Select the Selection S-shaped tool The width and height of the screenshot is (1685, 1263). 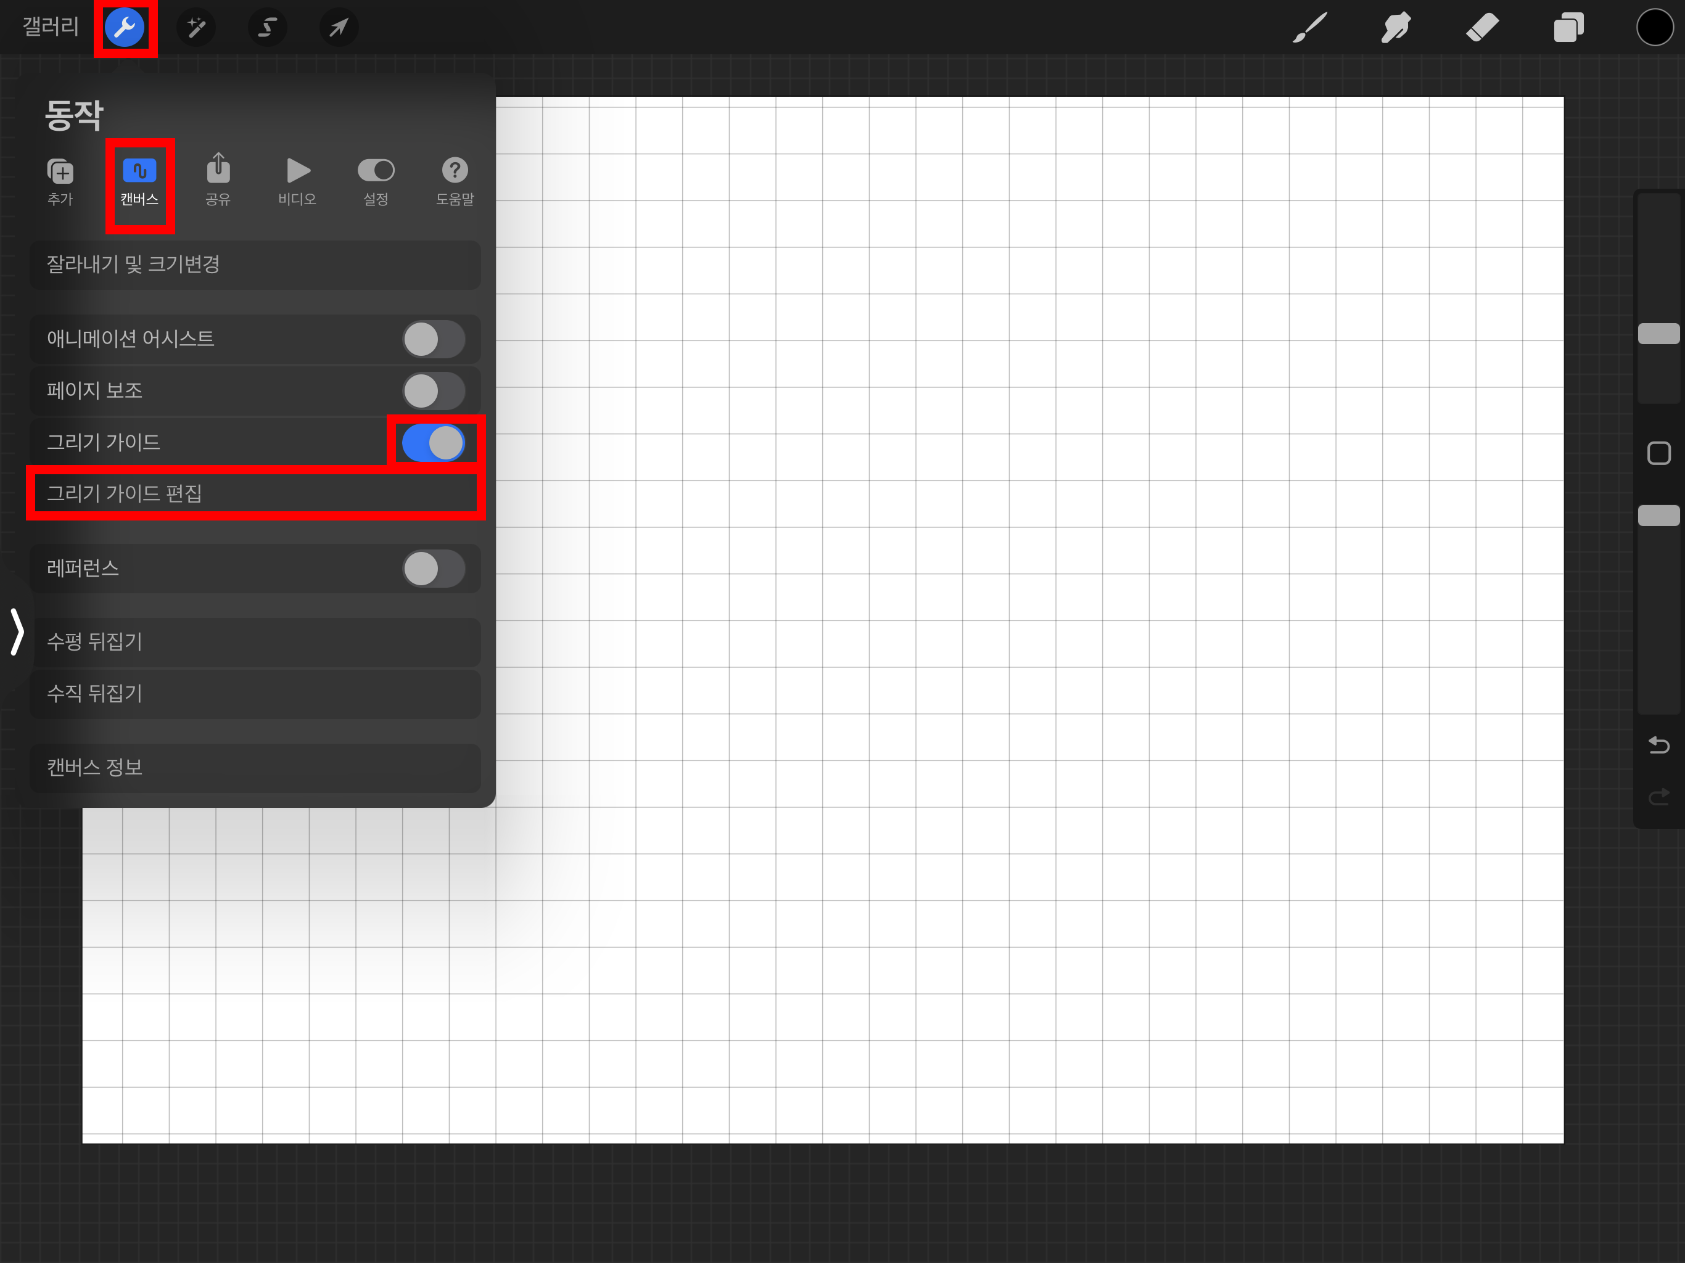pos(268,27)
